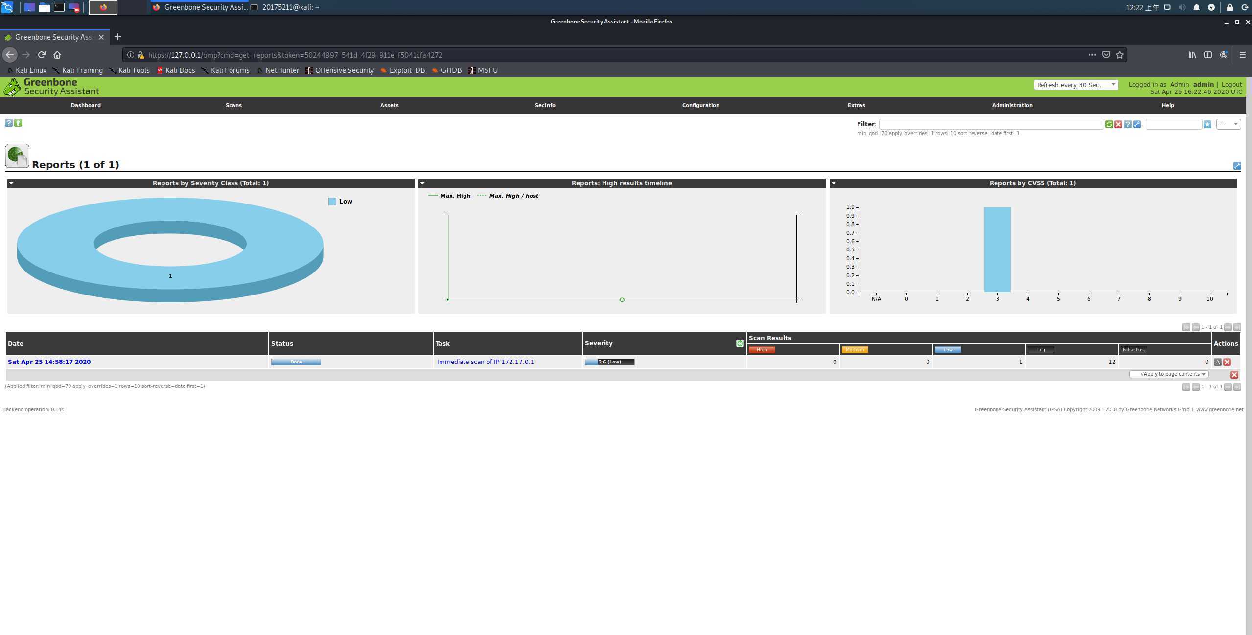Click the Logout link
1252x635 pixels.
tap(1231, 84)
